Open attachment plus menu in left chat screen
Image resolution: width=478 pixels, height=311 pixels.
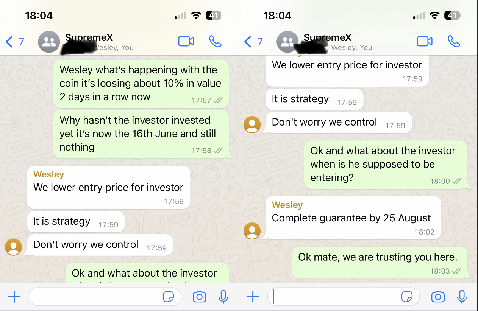[14, 297]
